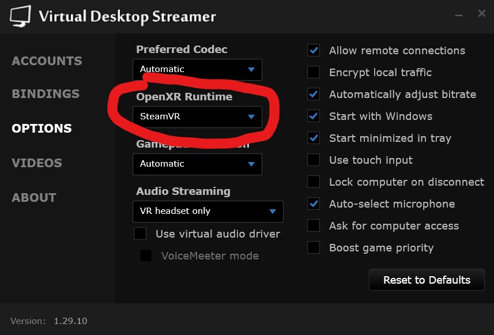Open the Audio Streaming dropdown
The height and width of the screenshot is (335, 494).
pos(208,212)
